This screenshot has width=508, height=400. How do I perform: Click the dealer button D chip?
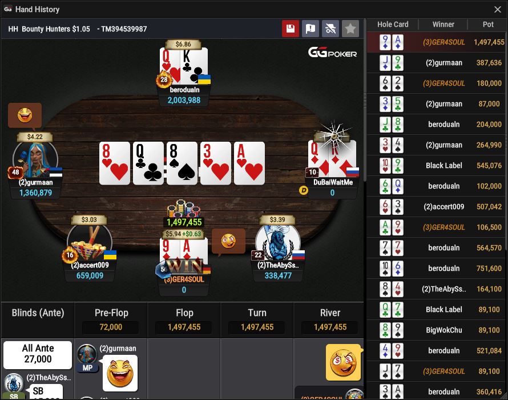(x=303, y=190)
